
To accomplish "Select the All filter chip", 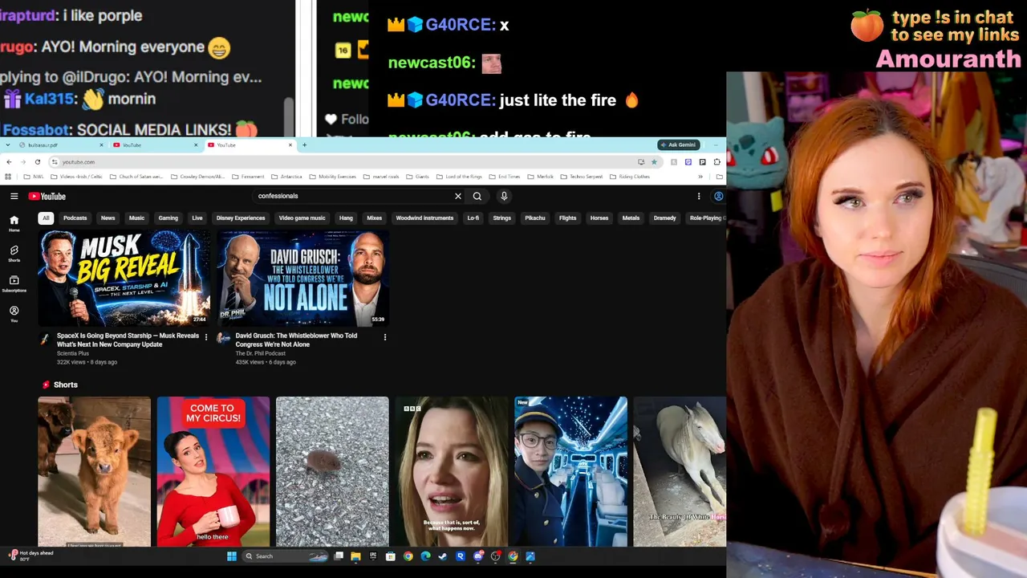I will point(46,218).
